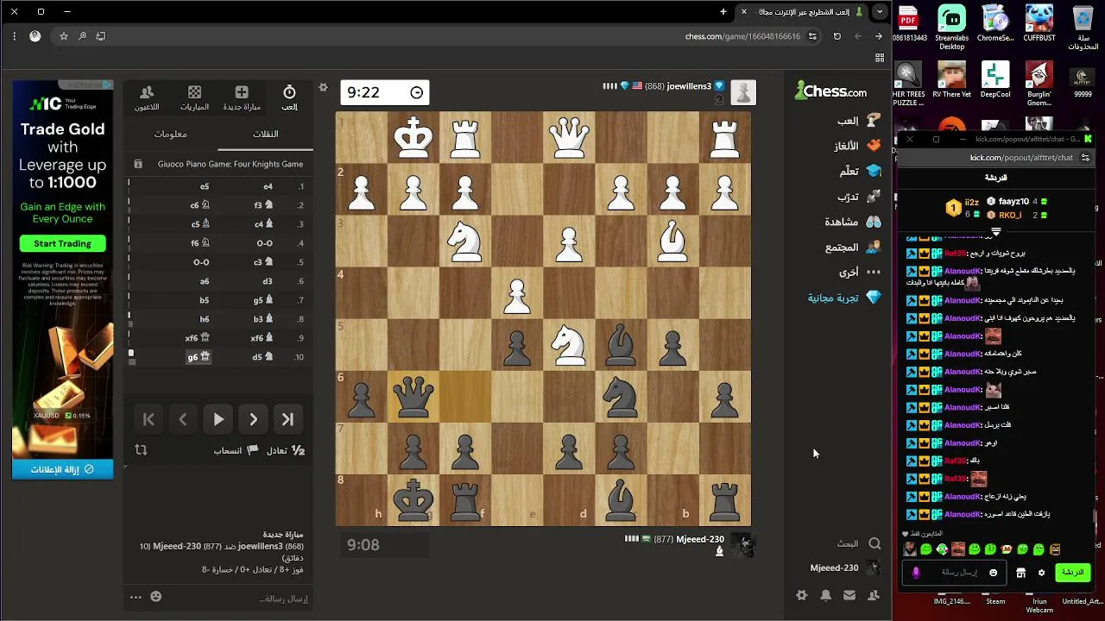Open the search magnifier in the Chess.com sidebar
Screen dimensions: 1105x621
coord(875,543)
